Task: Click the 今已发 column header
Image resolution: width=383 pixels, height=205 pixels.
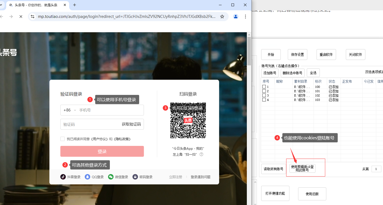Action: (369, 81)
